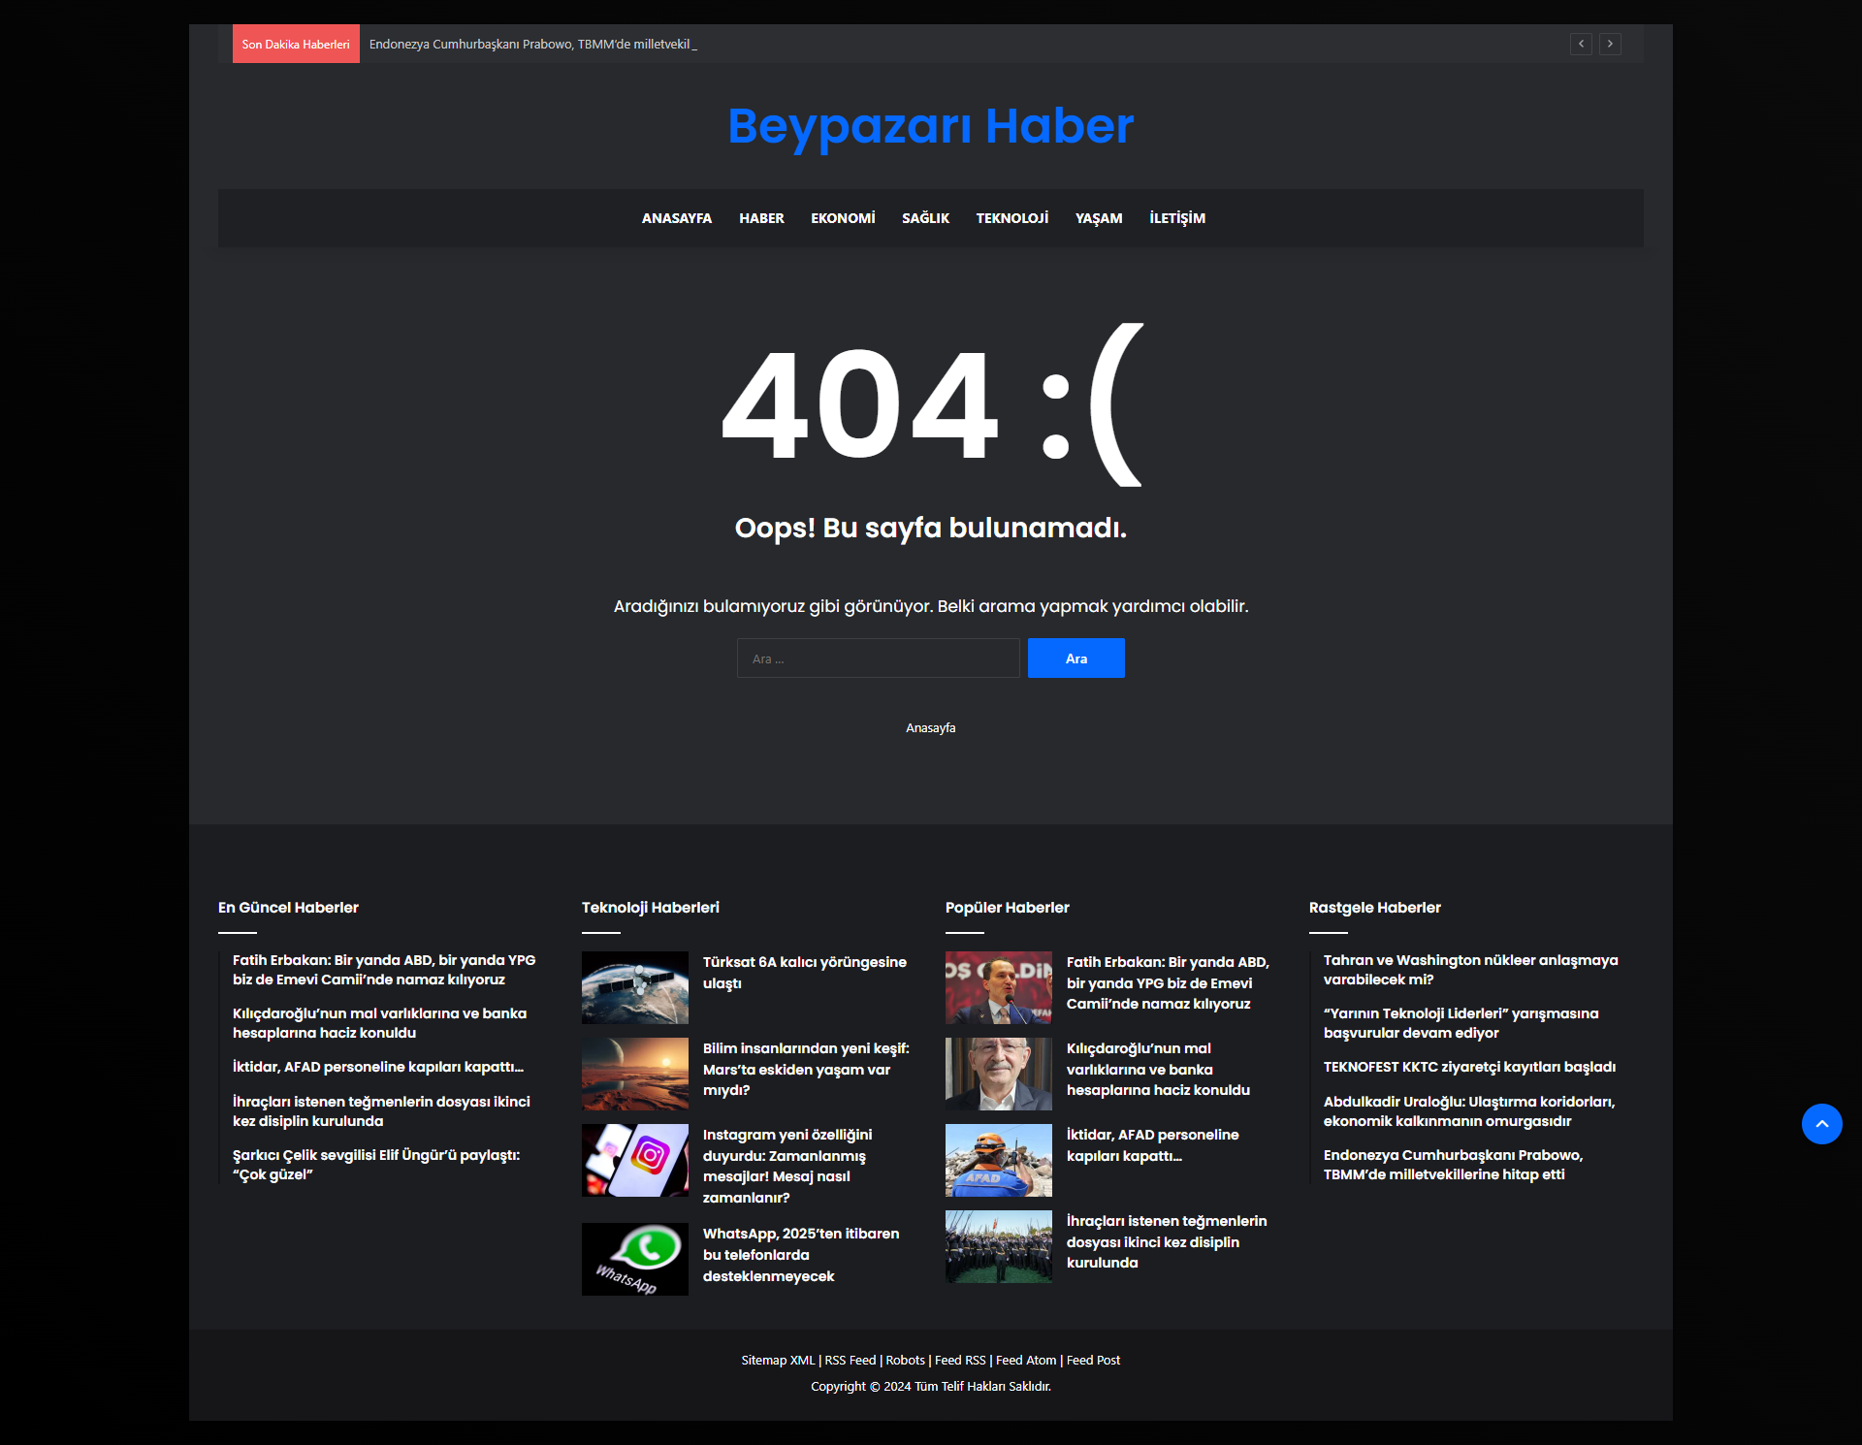Click the next arrow on the news ticker
Image resolution: width=1862 pixels, height=1445 pixels.
1611,44
